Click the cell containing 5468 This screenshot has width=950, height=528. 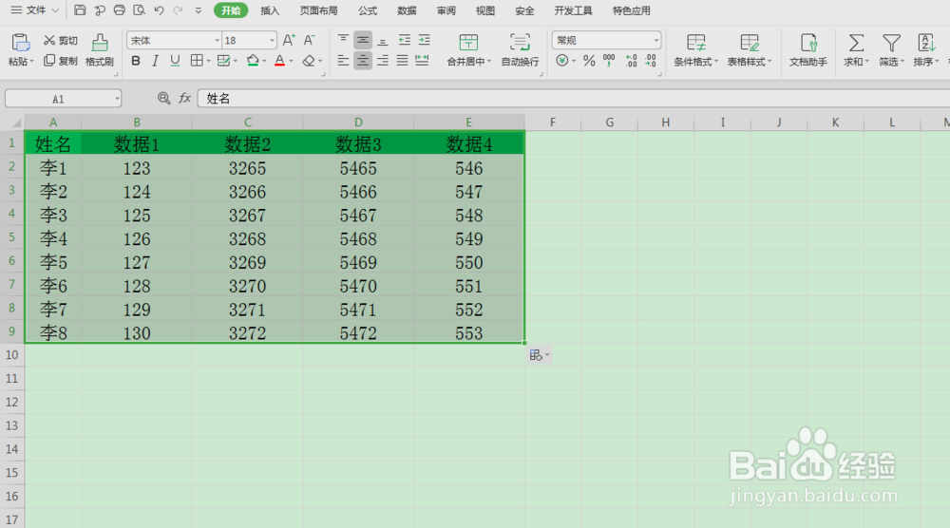(x=358, y=238)
